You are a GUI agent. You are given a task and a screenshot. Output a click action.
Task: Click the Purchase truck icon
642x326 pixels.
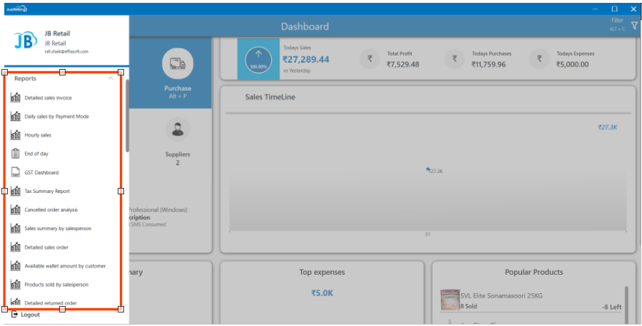coord(177,63)
